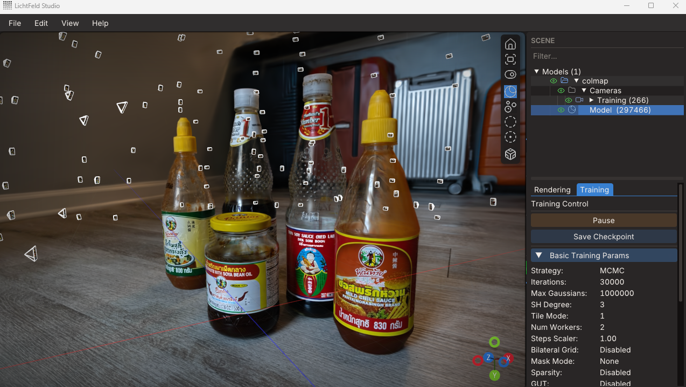Image resolution: width=686 pixels, height=387 pixels.
Task: Hide the Model (297466) splat via eye icon
Action: pos(561,110)
